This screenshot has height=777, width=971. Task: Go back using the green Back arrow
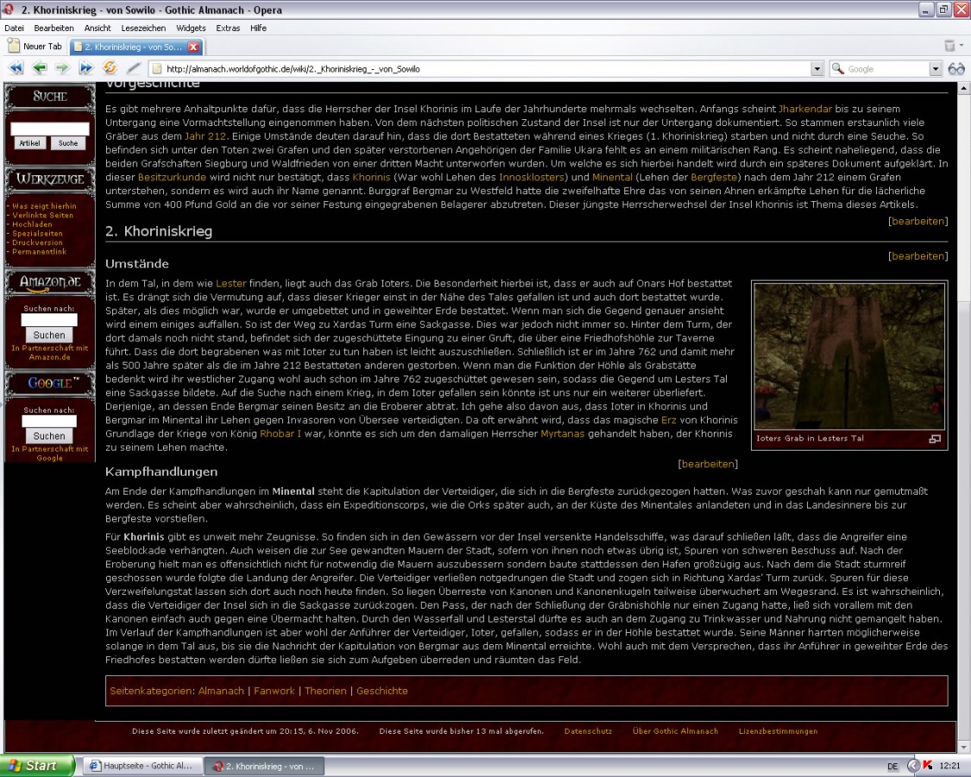(x=40, y=68)
